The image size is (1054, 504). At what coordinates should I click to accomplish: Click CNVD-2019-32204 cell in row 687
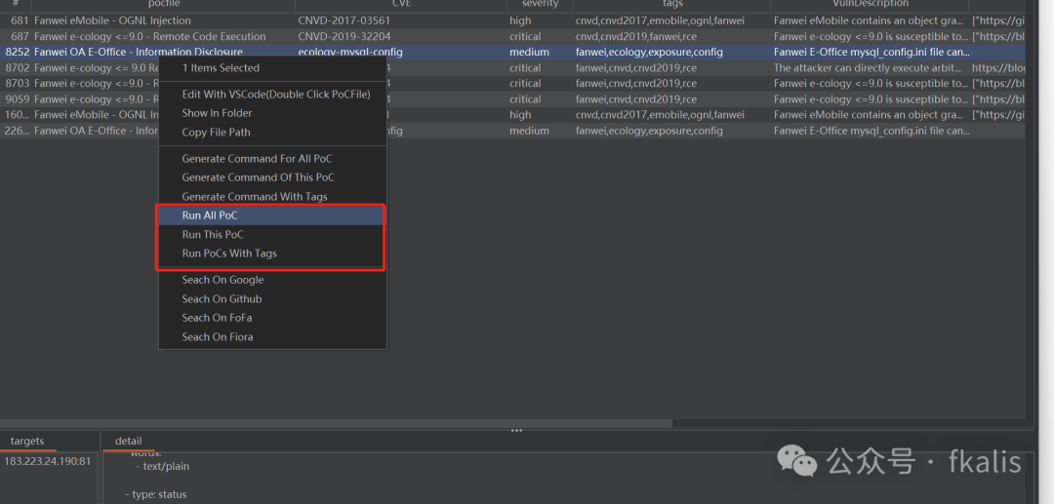pyautogui.click(x=345, y=36)
